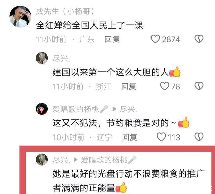
Task: Dislike the comment by 成先生（小杨哥）
Action: 199,39
